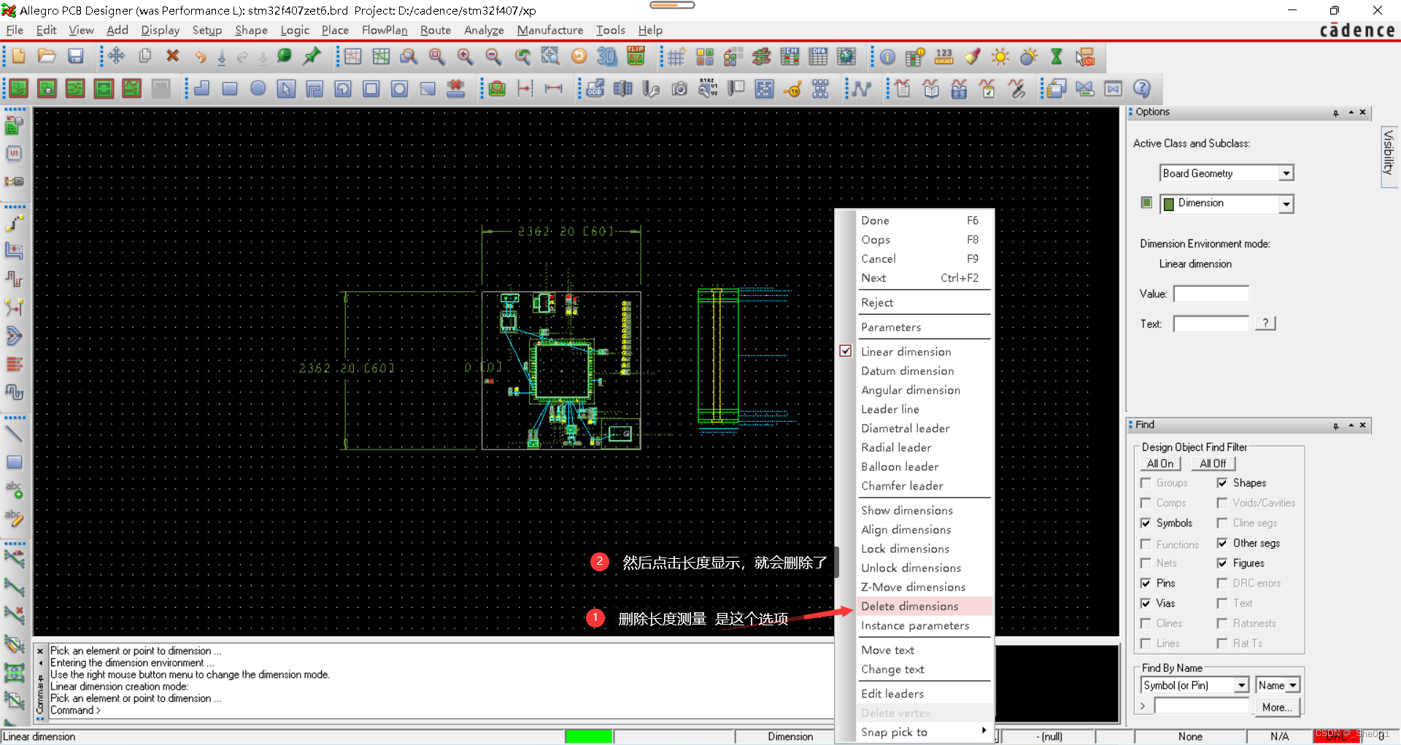The height and width of the screenshot is (745, 1401).
Task: Open the 3D viewer icon
Action: pos(606,57)
